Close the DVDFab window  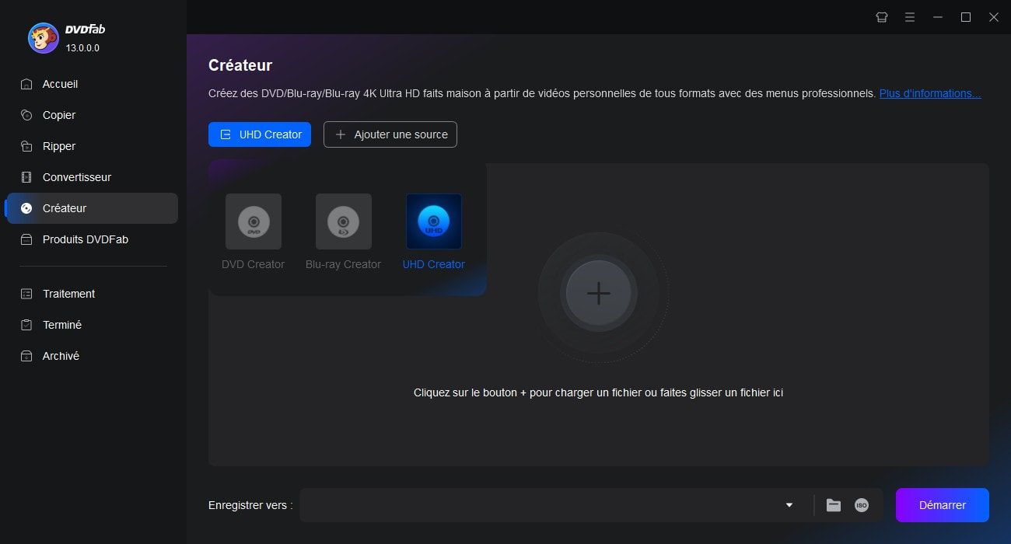[994, 17]
